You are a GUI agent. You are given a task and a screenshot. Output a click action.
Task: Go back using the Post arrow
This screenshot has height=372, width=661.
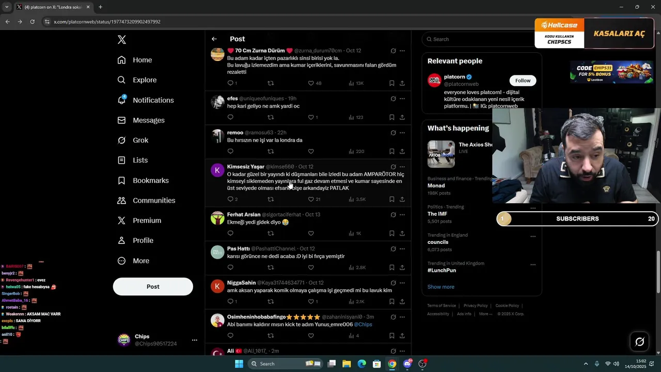(214, 39)
